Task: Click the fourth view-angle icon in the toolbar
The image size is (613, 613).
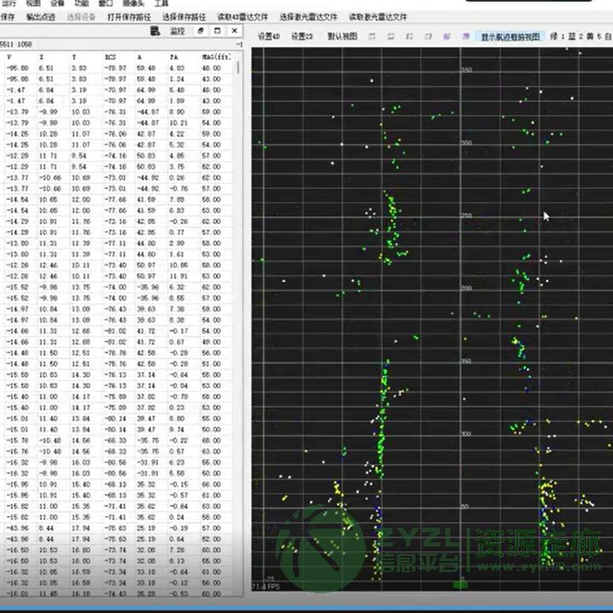Action: coord(429,37)
